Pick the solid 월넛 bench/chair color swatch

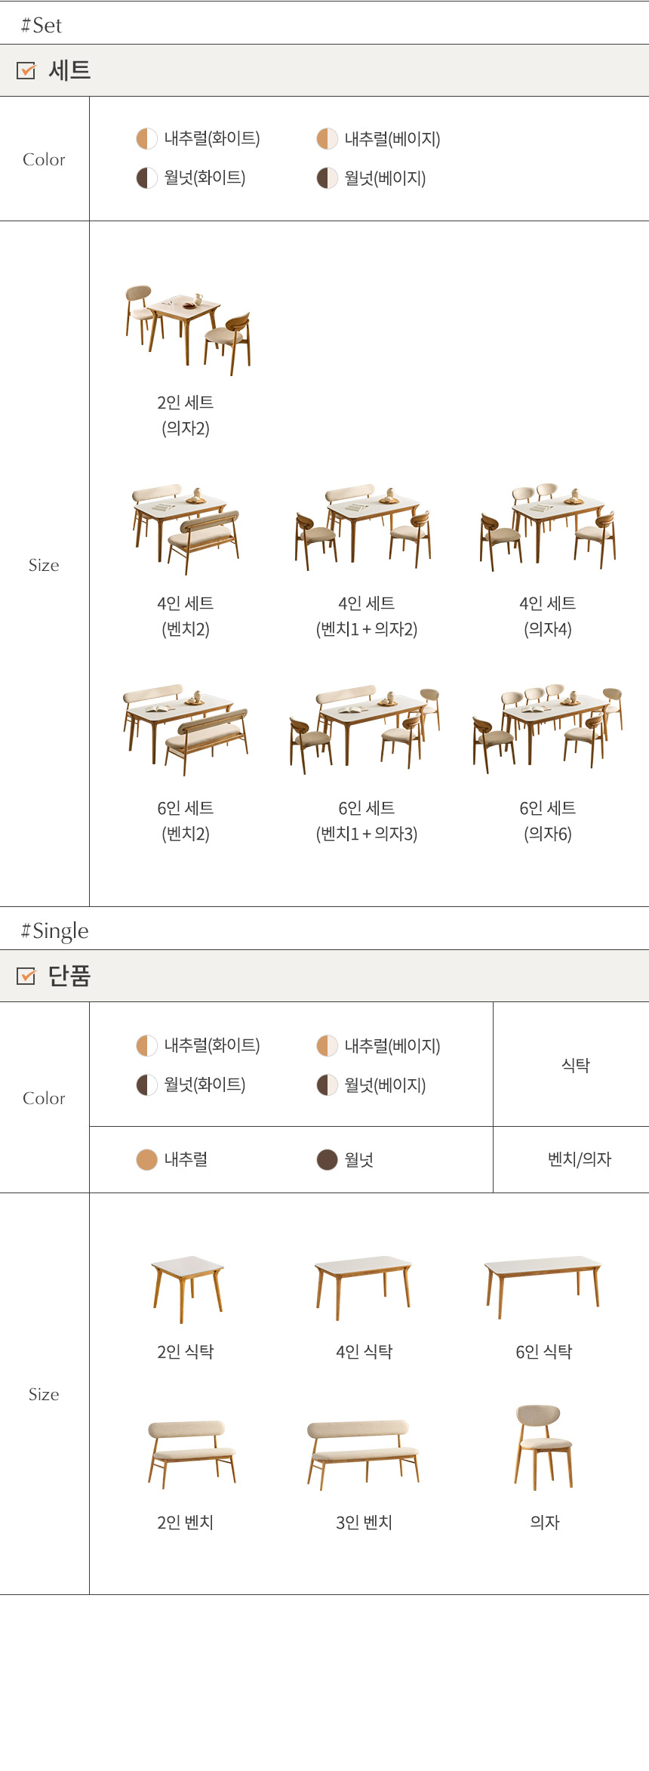coord(327,1159)
